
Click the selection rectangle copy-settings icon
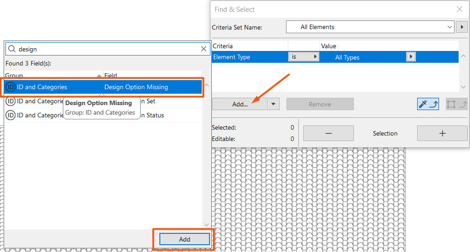click(x=456, y=104)
